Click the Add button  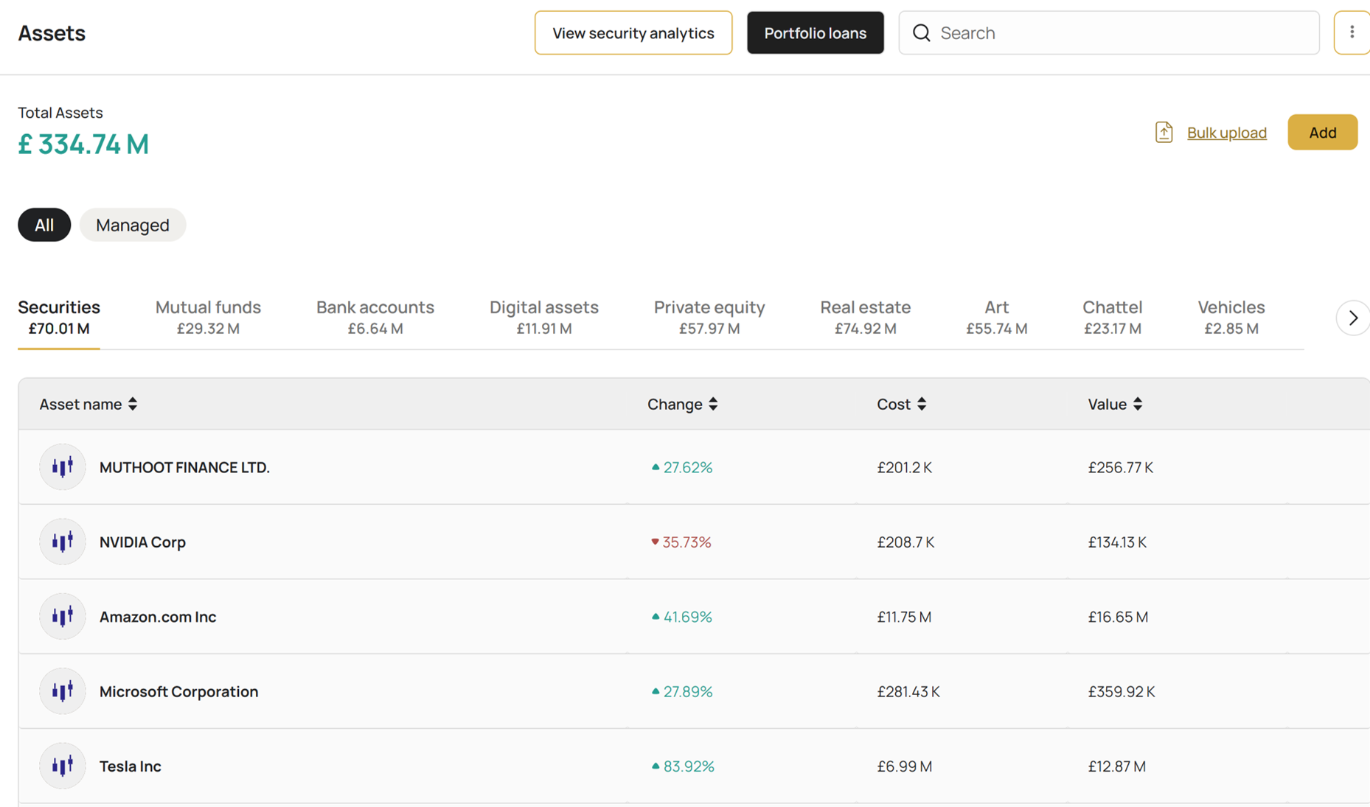[1323, 132]
